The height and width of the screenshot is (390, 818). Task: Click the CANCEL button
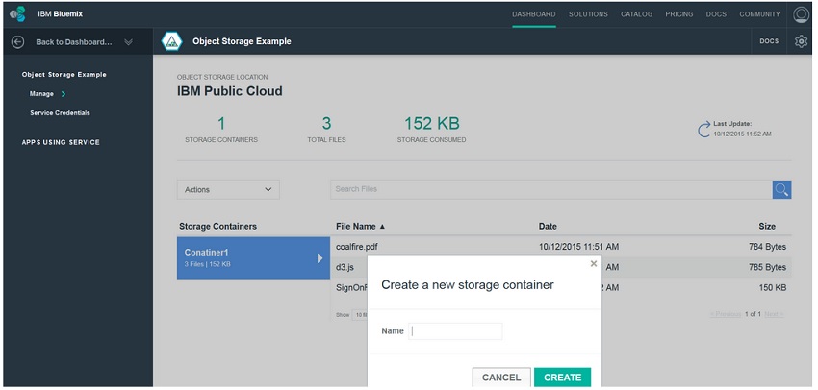click(501, 378)
